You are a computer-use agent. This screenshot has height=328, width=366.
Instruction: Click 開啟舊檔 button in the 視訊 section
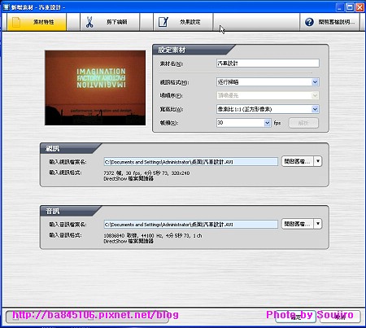coord(298,161)
